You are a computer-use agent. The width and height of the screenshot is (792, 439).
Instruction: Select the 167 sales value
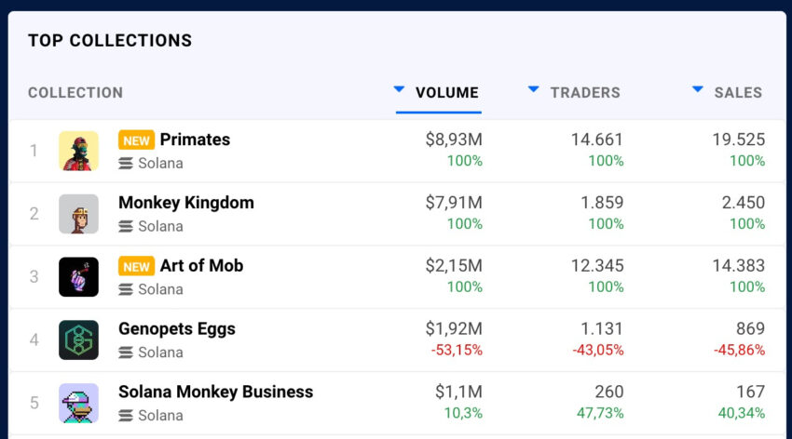coord(751,392)
